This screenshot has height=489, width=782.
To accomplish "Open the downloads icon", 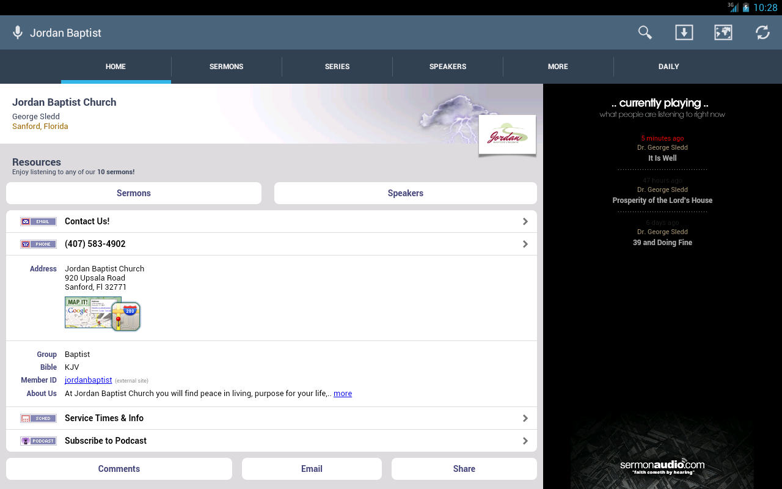I will click(684, 32).
